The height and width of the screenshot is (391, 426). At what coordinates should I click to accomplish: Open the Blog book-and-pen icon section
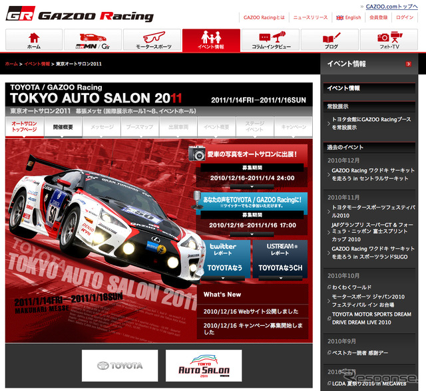point(330,40)
